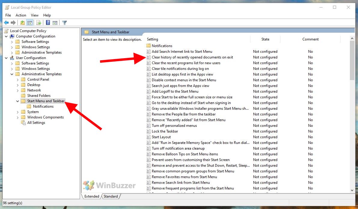Select the Extended tab at the bottom
This screenshot has width=358, height=209.
(92, 196)
